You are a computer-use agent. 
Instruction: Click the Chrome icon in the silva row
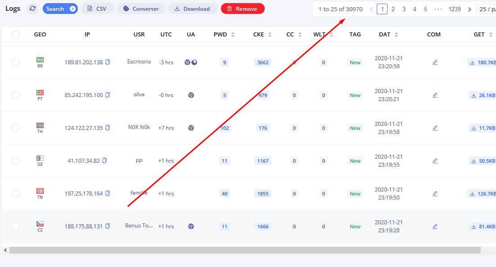[191, 95]
